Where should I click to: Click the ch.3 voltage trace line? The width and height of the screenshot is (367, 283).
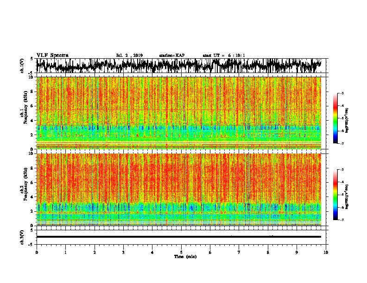click(179, 237)
